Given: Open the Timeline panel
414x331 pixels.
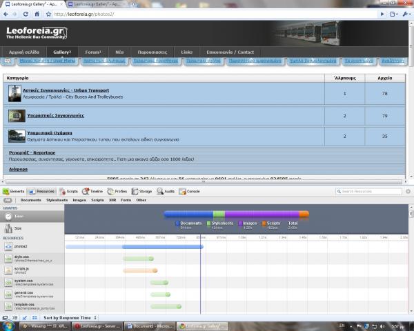Looking at the screenshot, I should tap(92, 191).
